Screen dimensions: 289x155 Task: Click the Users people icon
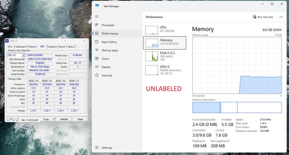pos(97,58)
